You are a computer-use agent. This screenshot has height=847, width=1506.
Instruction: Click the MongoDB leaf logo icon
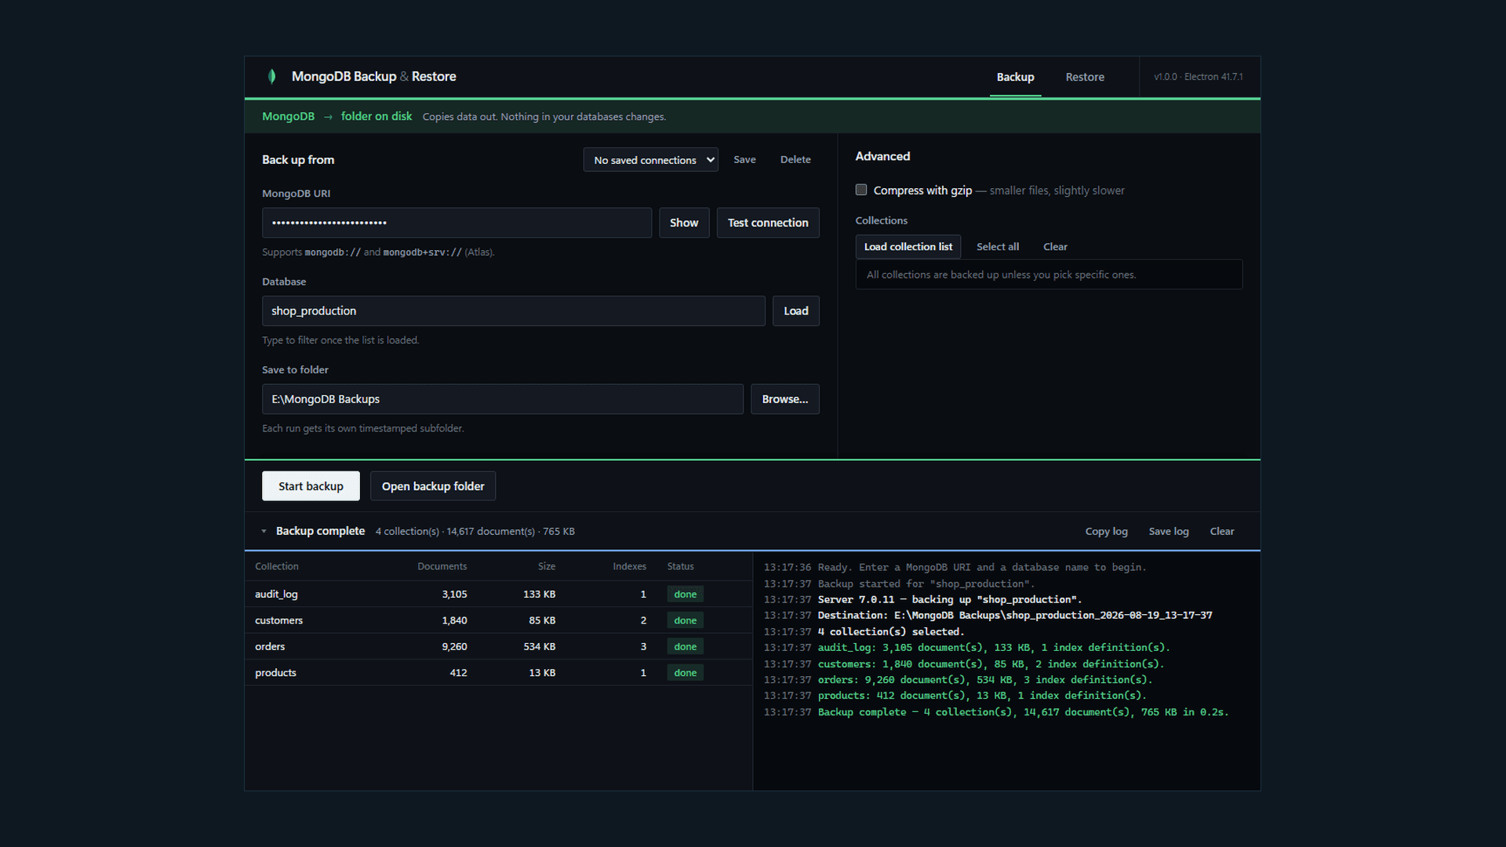(271, 76)
